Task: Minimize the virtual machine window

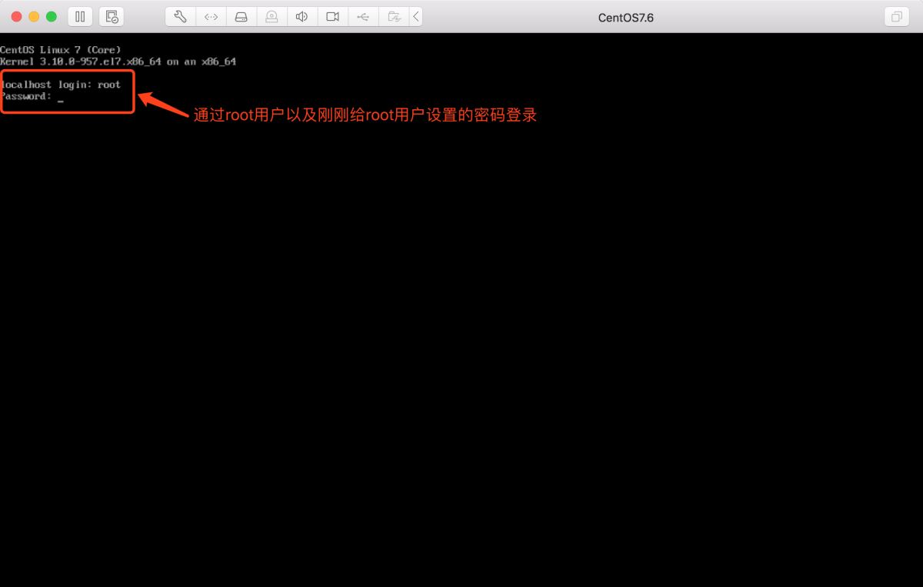Action: pos(34,16)
